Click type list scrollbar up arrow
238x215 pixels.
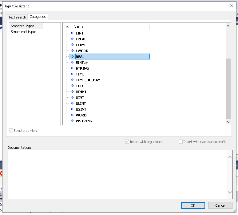click(x=228, y=26)
